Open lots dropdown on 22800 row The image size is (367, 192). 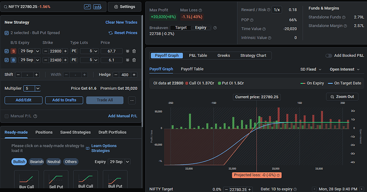[89, 51]
